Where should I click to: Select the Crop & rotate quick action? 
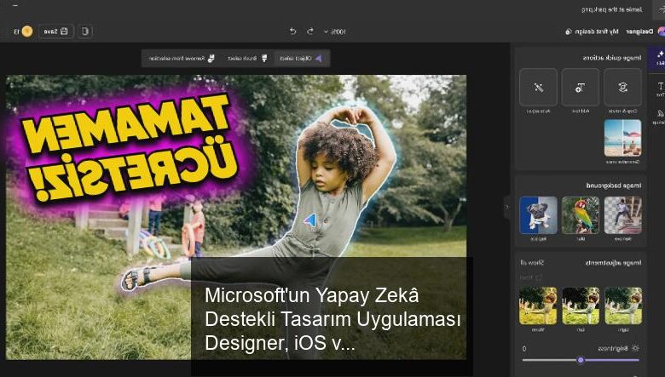pyautogui.click(x=622, y=87)
